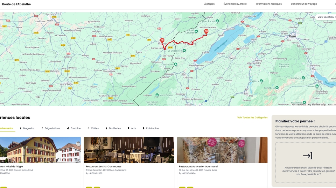Screen dimensions: 336x188
Task: Click Yverdon-les-Bains label on map
Action: [x=196, y=66]
